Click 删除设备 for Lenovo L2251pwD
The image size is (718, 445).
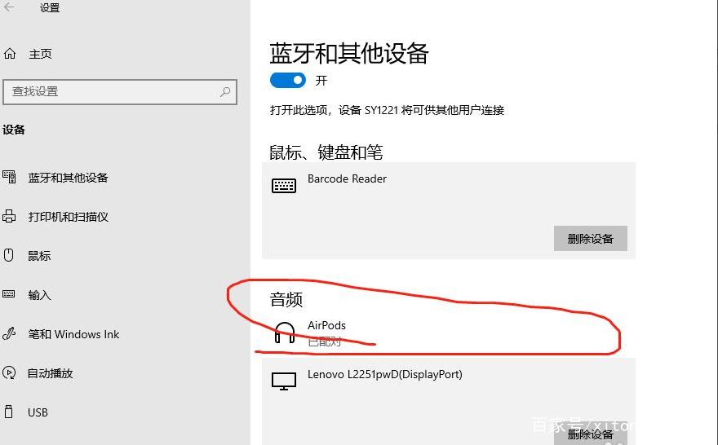point(590,434)
